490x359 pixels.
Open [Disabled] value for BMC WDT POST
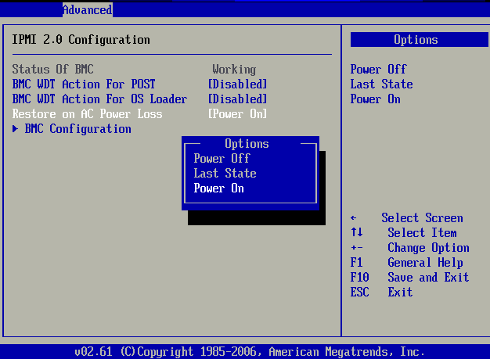[x=237, y=84]
